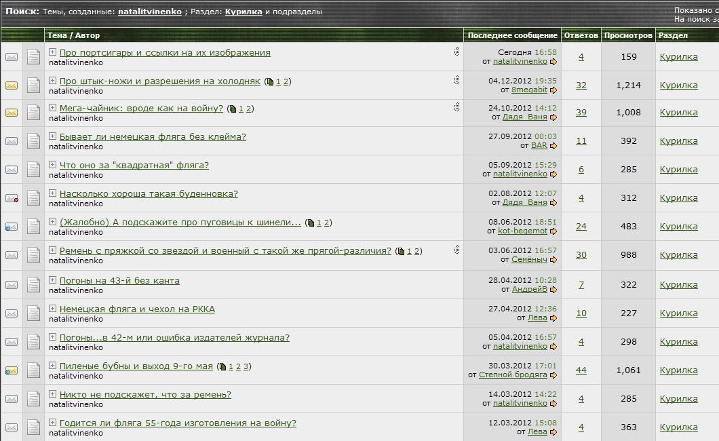Screen dimensions: 719x441
Task: Expand preview of 'пуговицы к шинели' thread
Action: click(52, 221)
